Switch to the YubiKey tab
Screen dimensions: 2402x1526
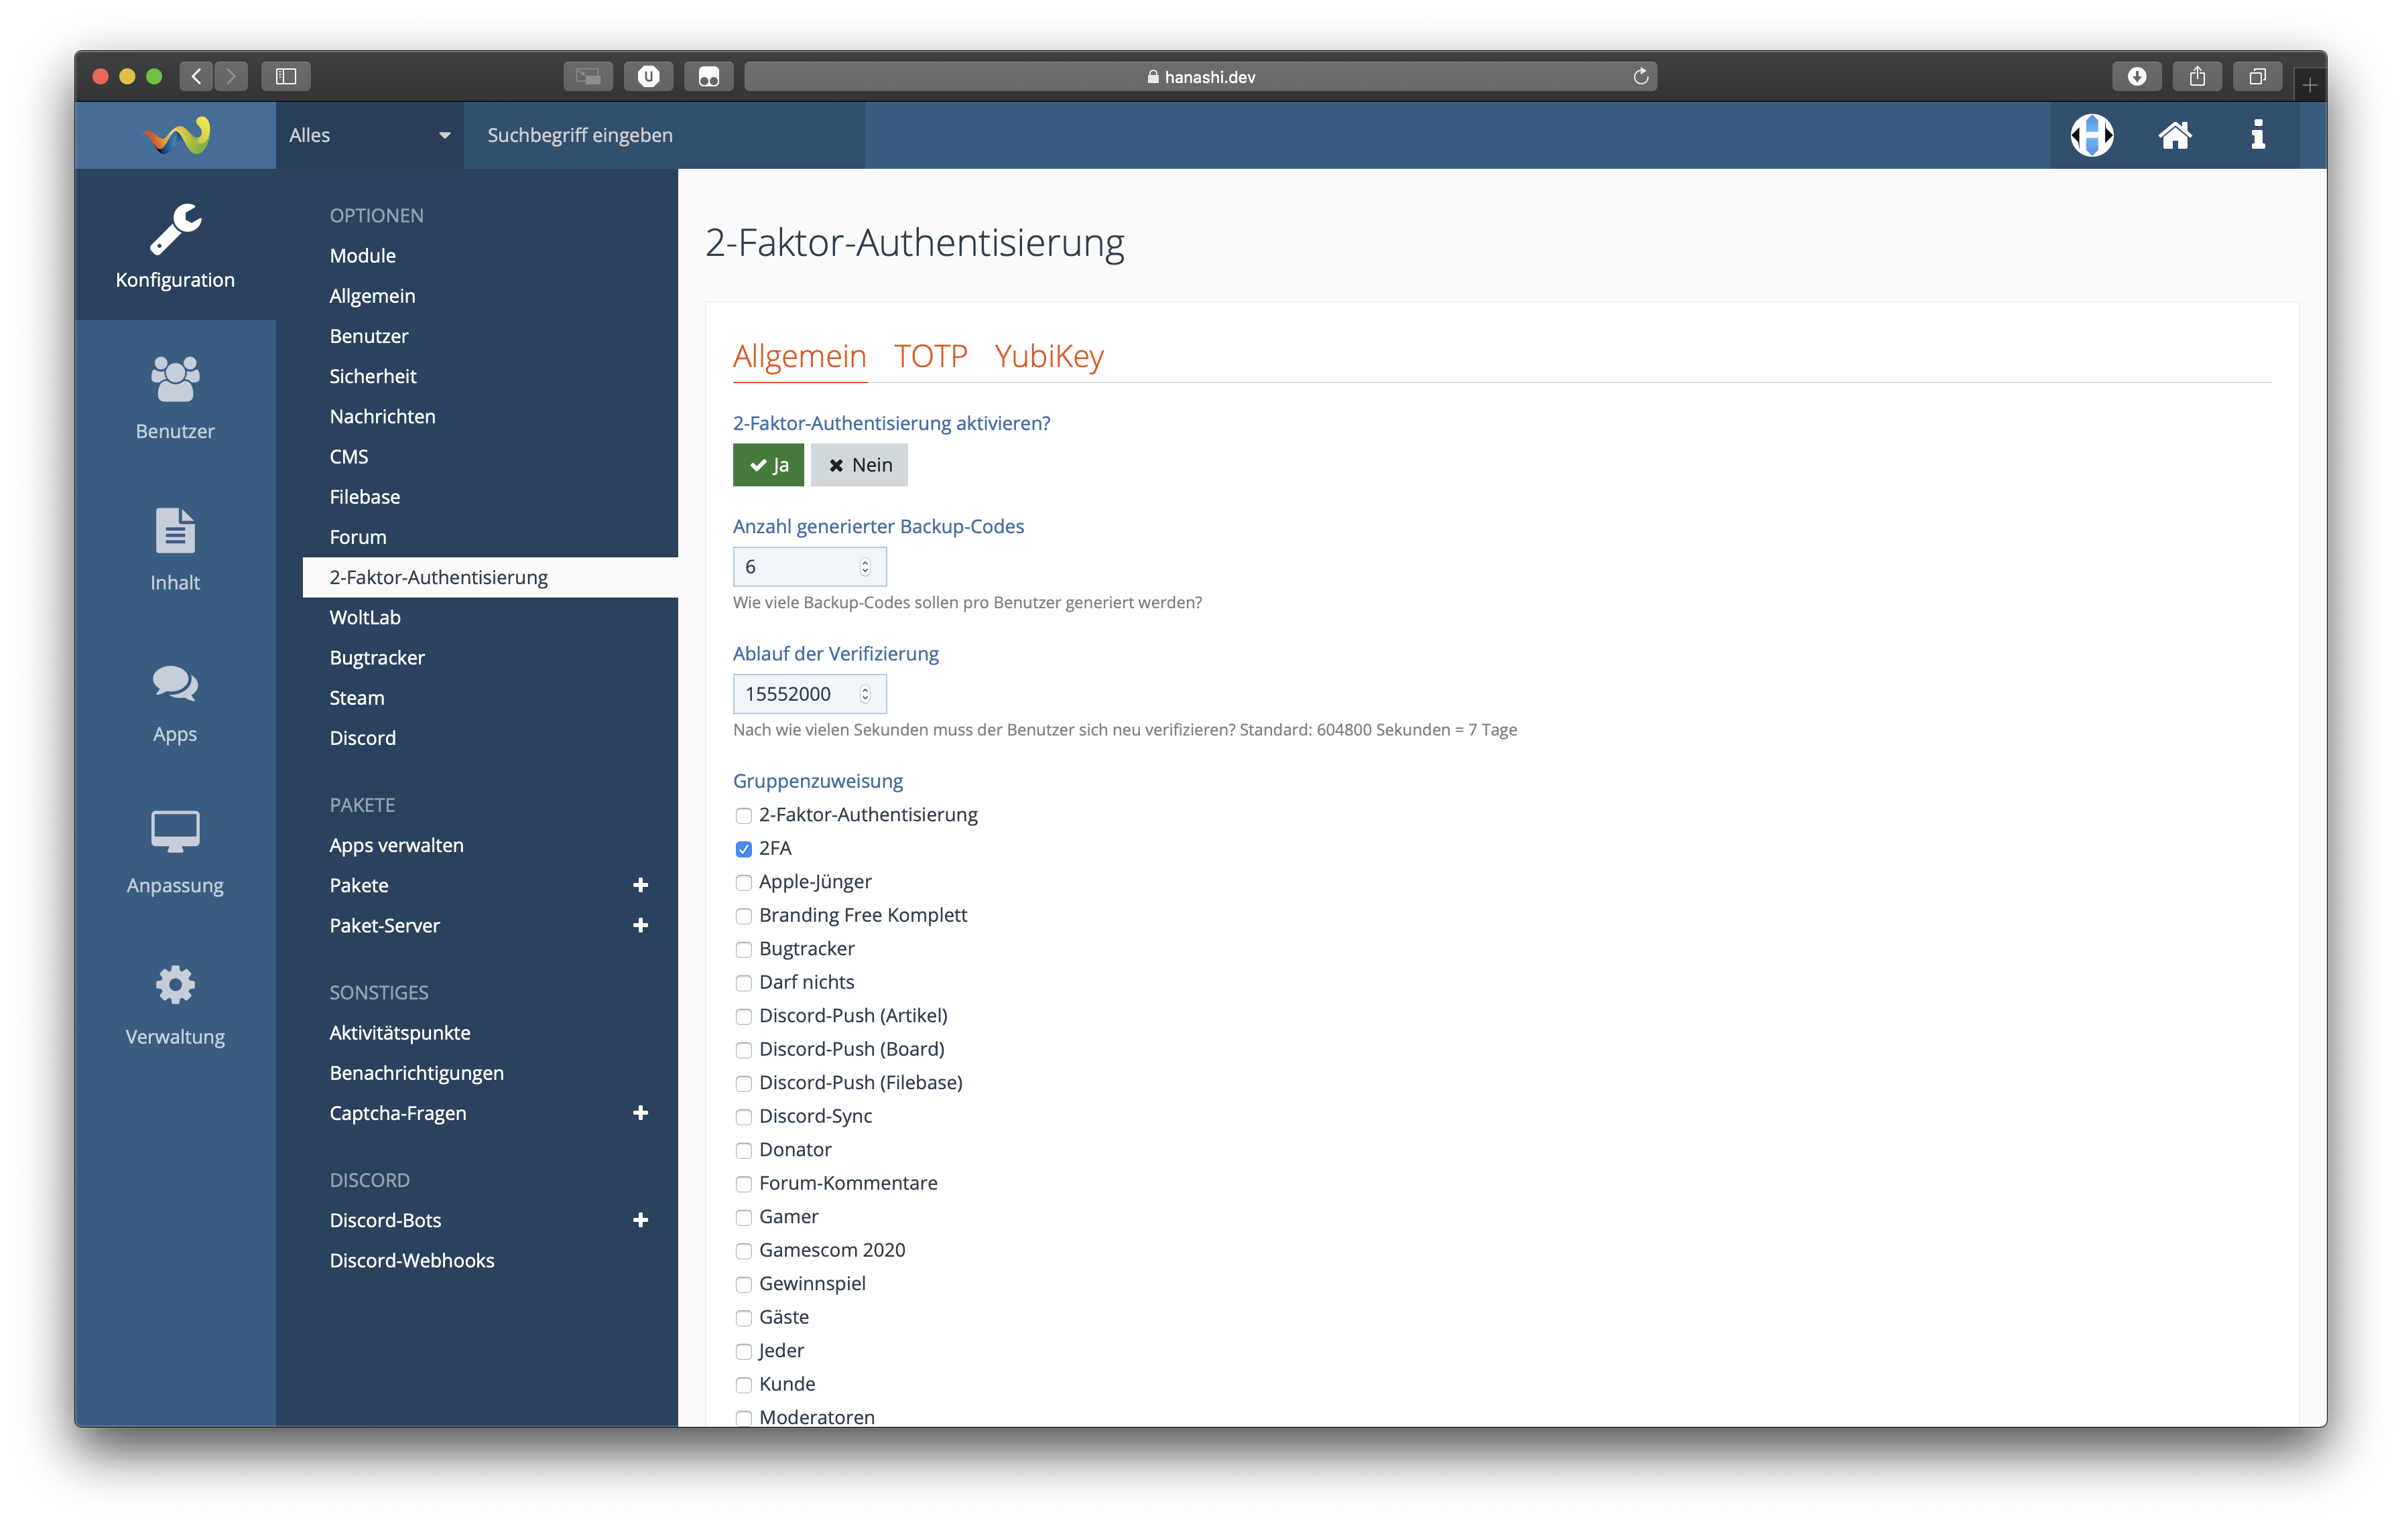point(1048,356)
